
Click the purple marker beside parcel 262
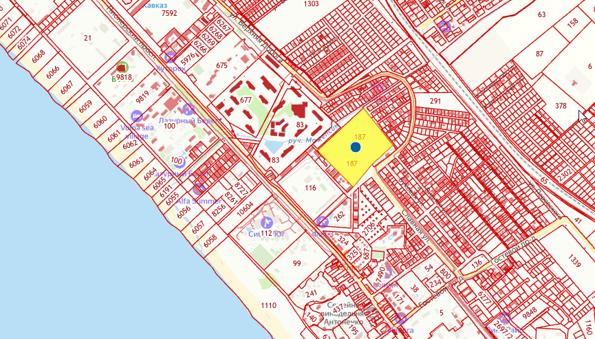[x=322, y=221]
